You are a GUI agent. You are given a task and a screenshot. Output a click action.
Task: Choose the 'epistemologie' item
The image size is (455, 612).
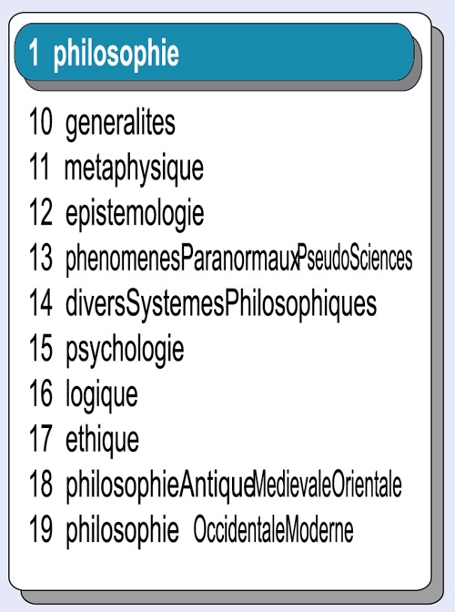(x=135, y=214)
